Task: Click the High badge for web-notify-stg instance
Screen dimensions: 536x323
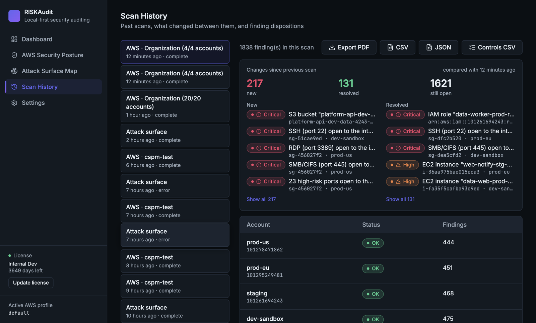Action: point(402,165)
